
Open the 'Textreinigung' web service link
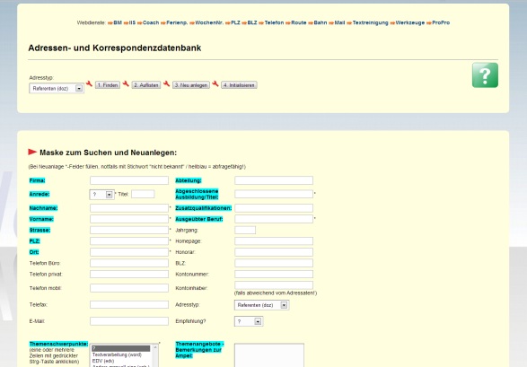coord(370,22)
